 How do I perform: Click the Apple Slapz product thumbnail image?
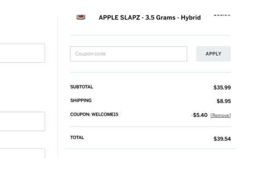[x=81, y=17]
